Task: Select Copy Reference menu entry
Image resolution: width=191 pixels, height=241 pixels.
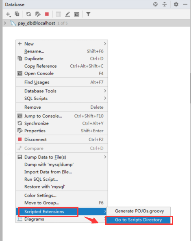Action: click(62, 66)
